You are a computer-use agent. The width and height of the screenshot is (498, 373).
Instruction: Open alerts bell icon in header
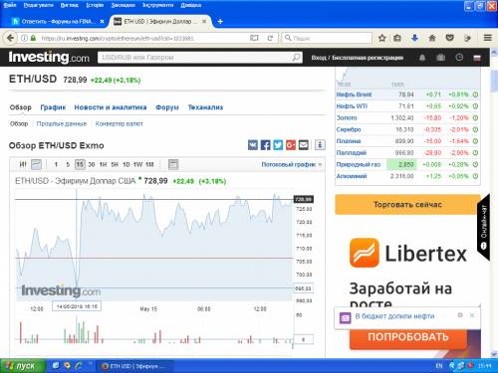[x=422, y=58]
